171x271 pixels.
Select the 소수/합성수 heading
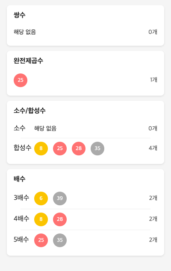tap(29, 111)
